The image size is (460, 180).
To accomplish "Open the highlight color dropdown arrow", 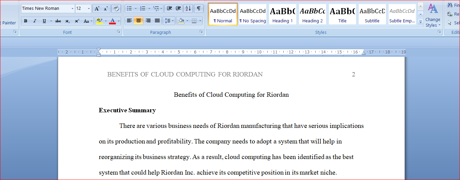I will coord(106,21).
